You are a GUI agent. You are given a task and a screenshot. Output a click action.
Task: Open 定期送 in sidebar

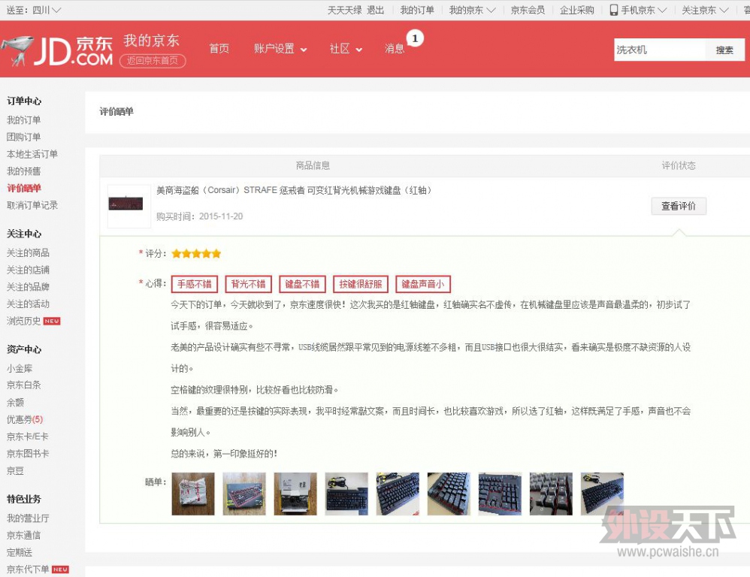pos(19,553)
